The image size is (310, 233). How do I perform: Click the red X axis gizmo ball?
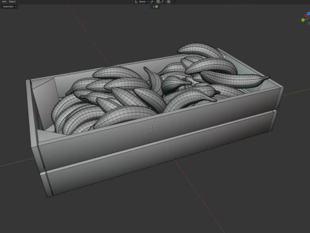[306, 16]
